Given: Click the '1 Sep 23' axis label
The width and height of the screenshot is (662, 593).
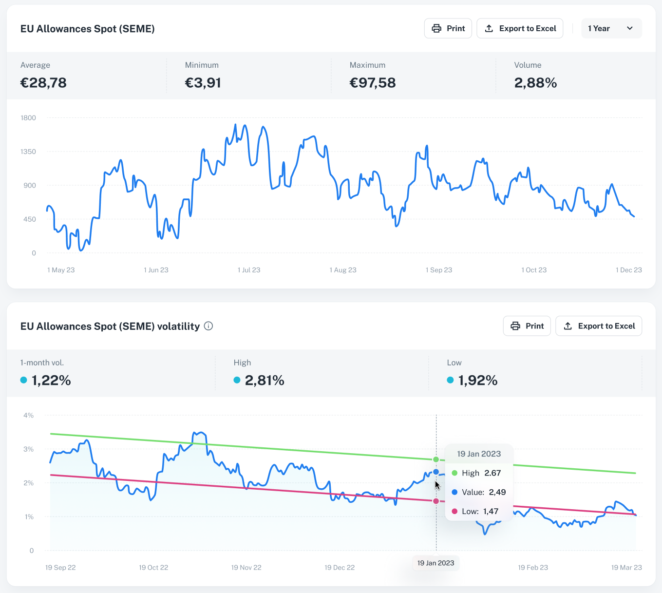Looking at the screenshot, I should 439,270.
